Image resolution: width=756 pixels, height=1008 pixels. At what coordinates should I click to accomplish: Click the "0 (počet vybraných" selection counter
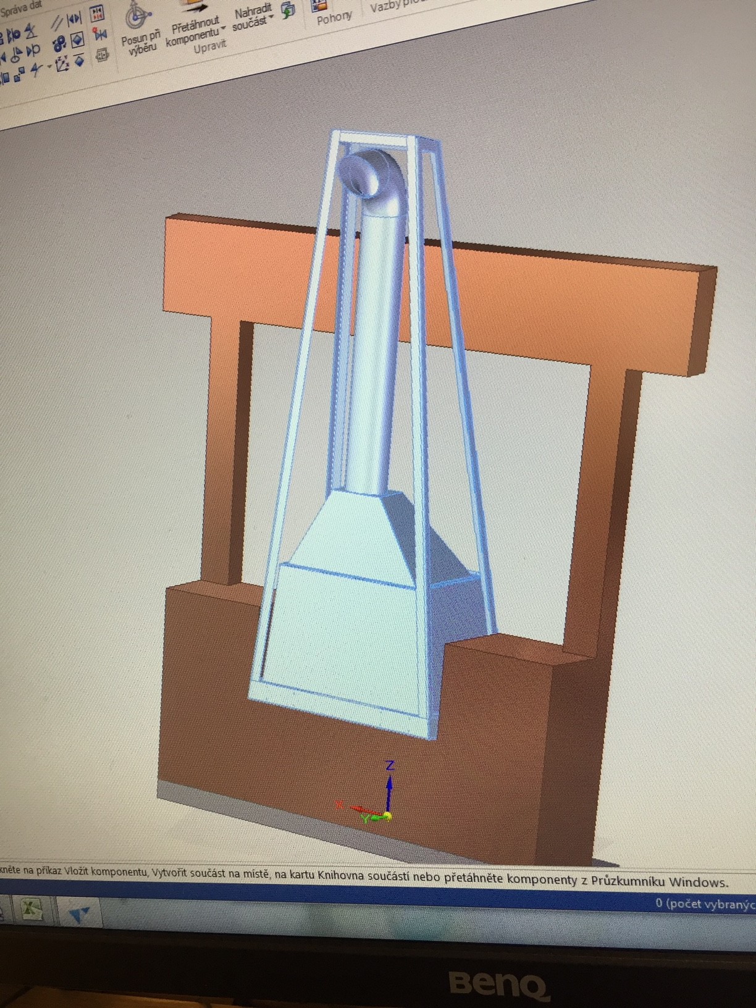pos(705,904)
